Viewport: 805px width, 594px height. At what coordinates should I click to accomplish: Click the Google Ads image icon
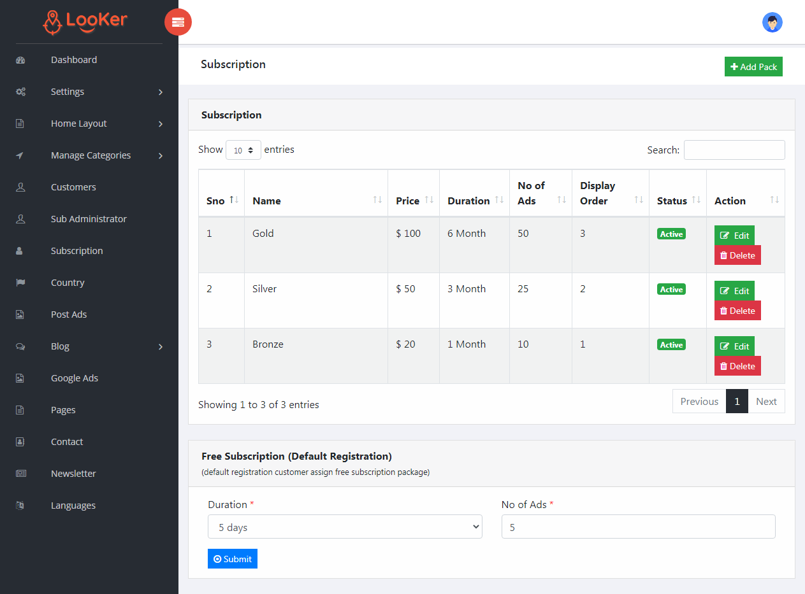20,378
